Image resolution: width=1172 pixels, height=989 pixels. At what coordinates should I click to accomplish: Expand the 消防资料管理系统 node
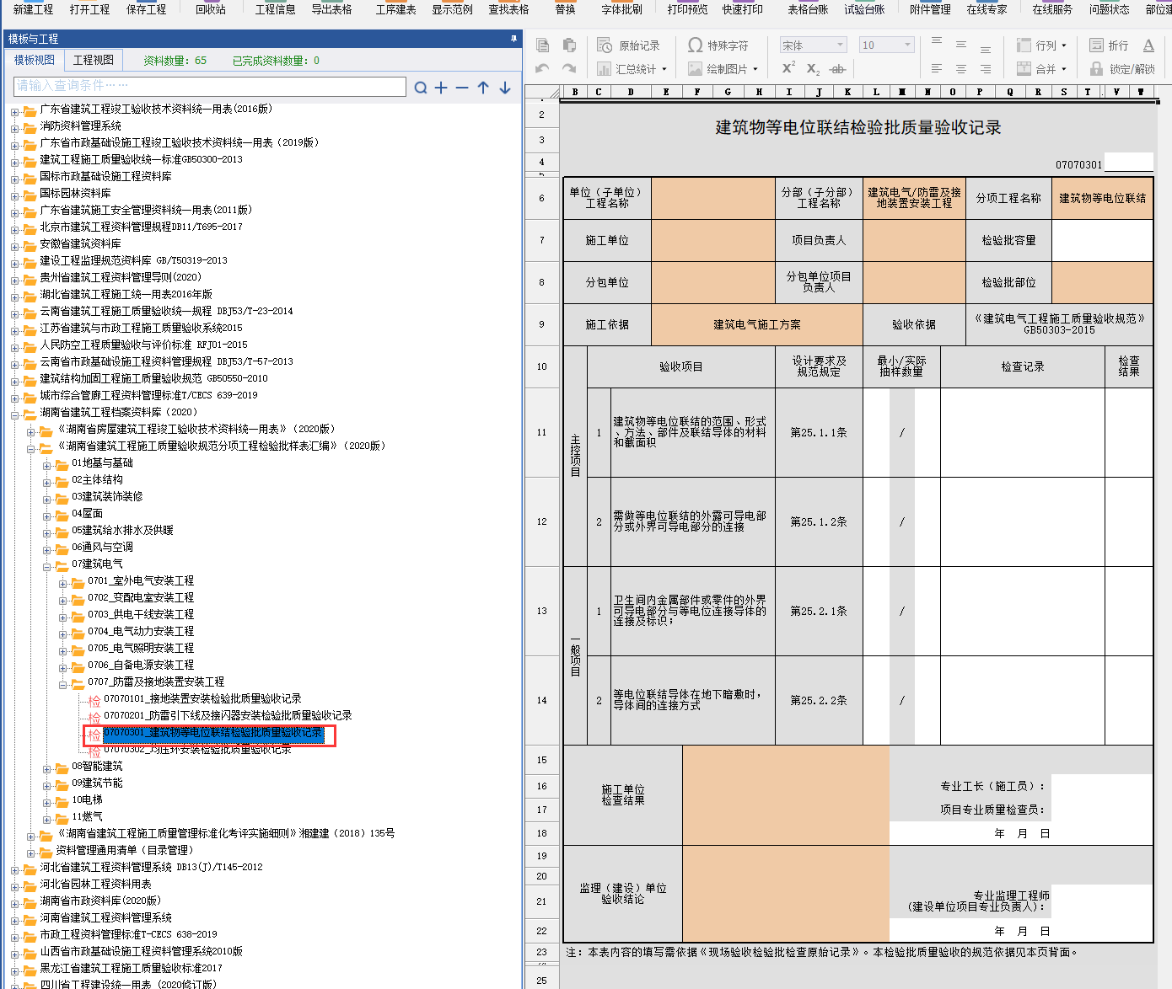click(15, 128)
